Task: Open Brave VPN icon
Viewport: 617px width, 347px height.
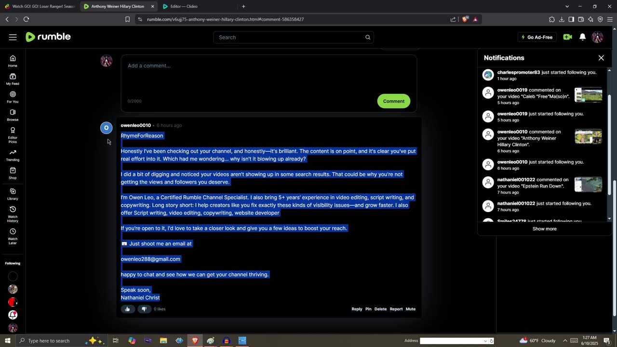Action: [x=600, y=19]
